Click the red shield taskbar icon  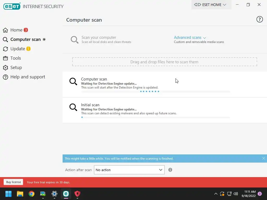[77, 194]
